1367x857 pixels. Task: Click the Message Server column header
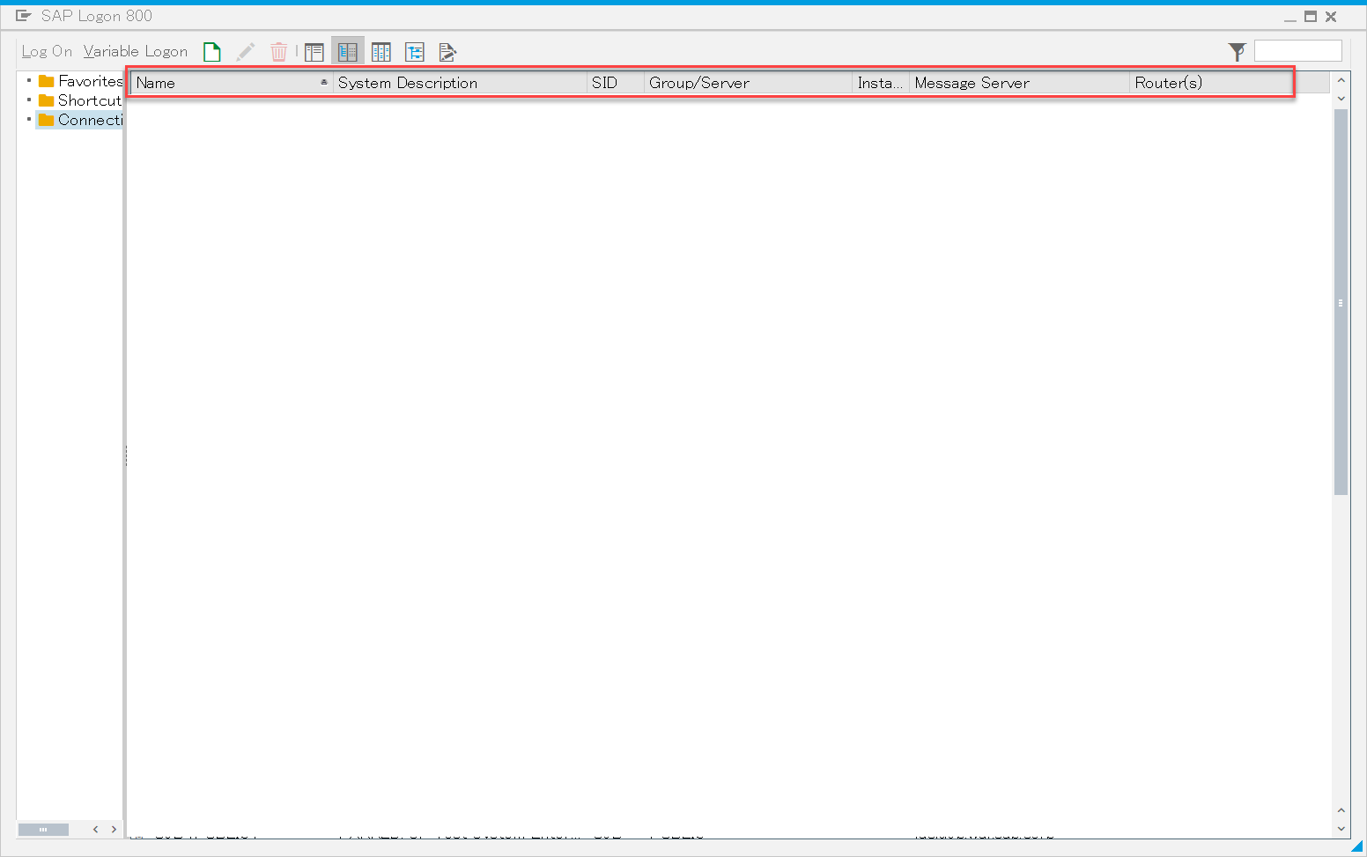tap(1020, 83)
